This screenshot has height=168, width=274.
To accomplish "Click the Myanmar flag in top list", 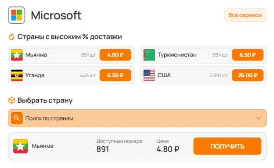I will click(17, 55).
